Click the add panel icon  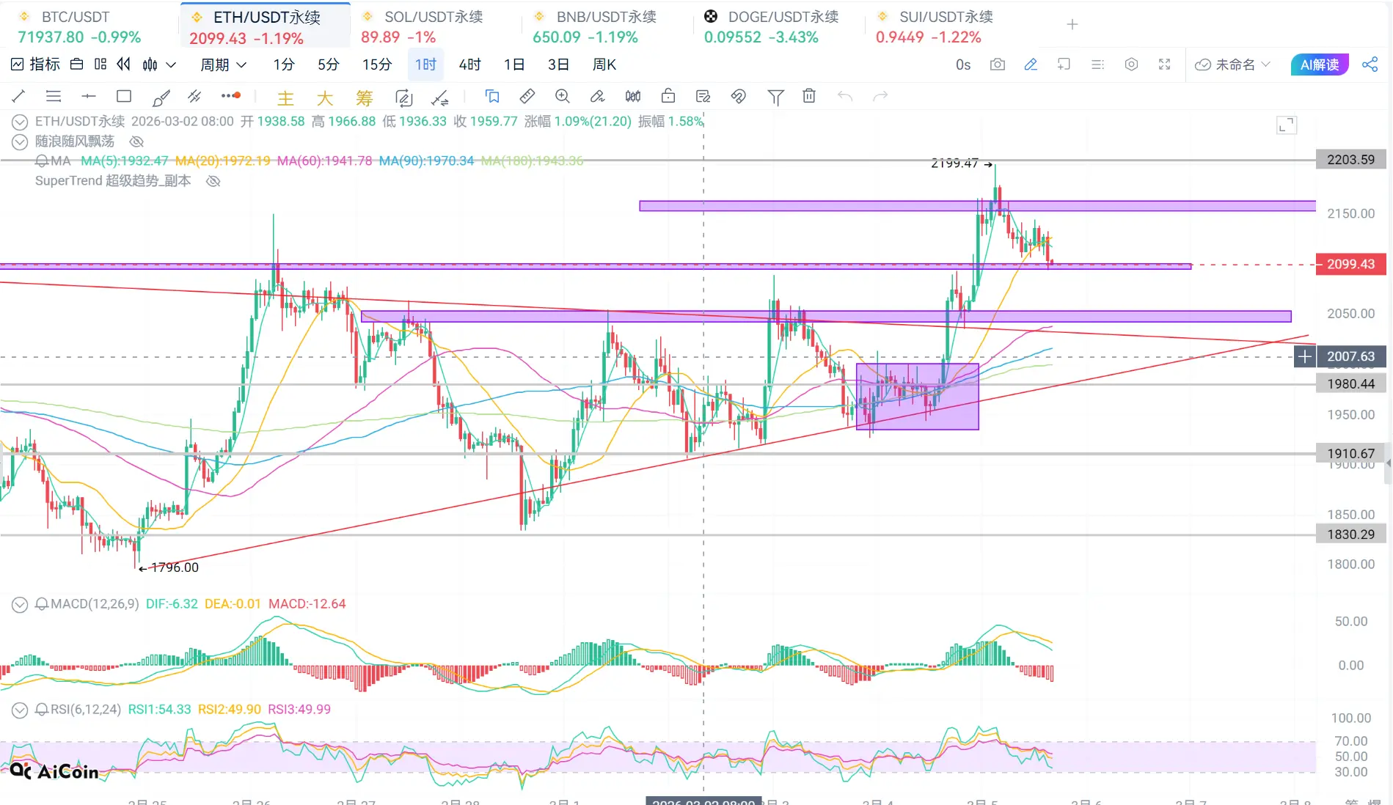[x=1064, y=65]
